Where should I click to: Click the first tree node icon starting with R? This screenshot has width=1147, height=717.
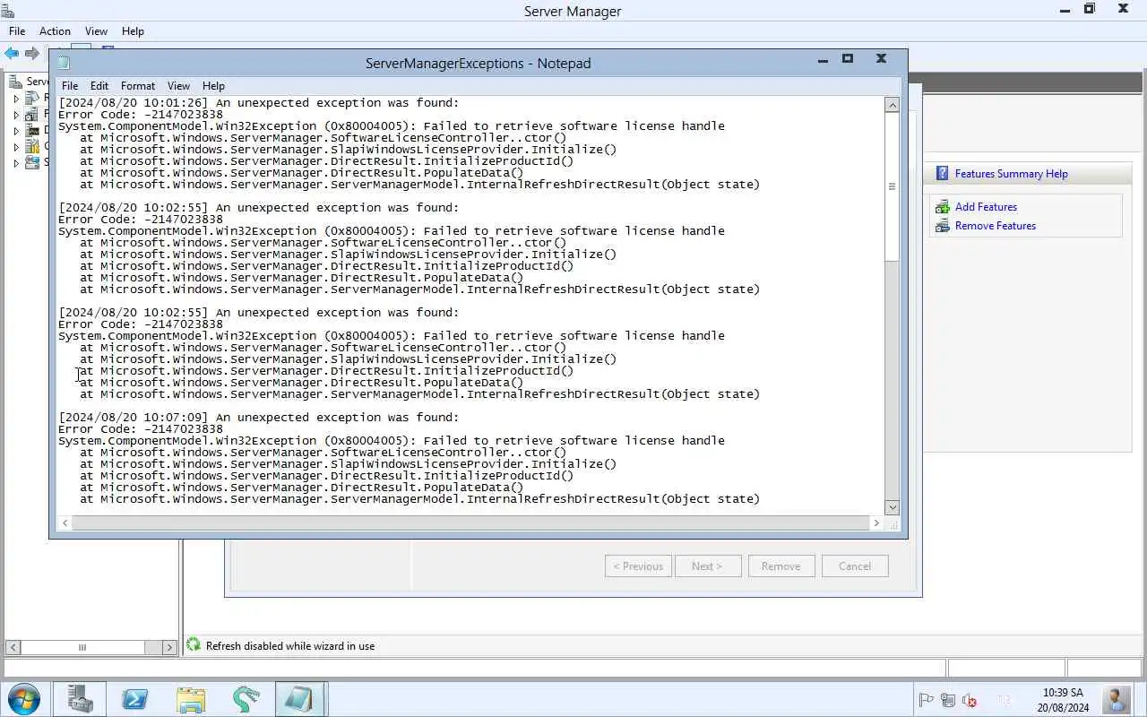[x=32, y=98]
